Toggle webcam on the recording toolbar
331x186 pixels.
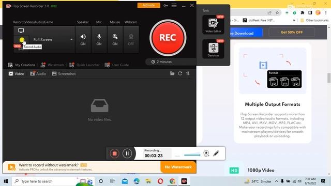[x=206, y=153]
